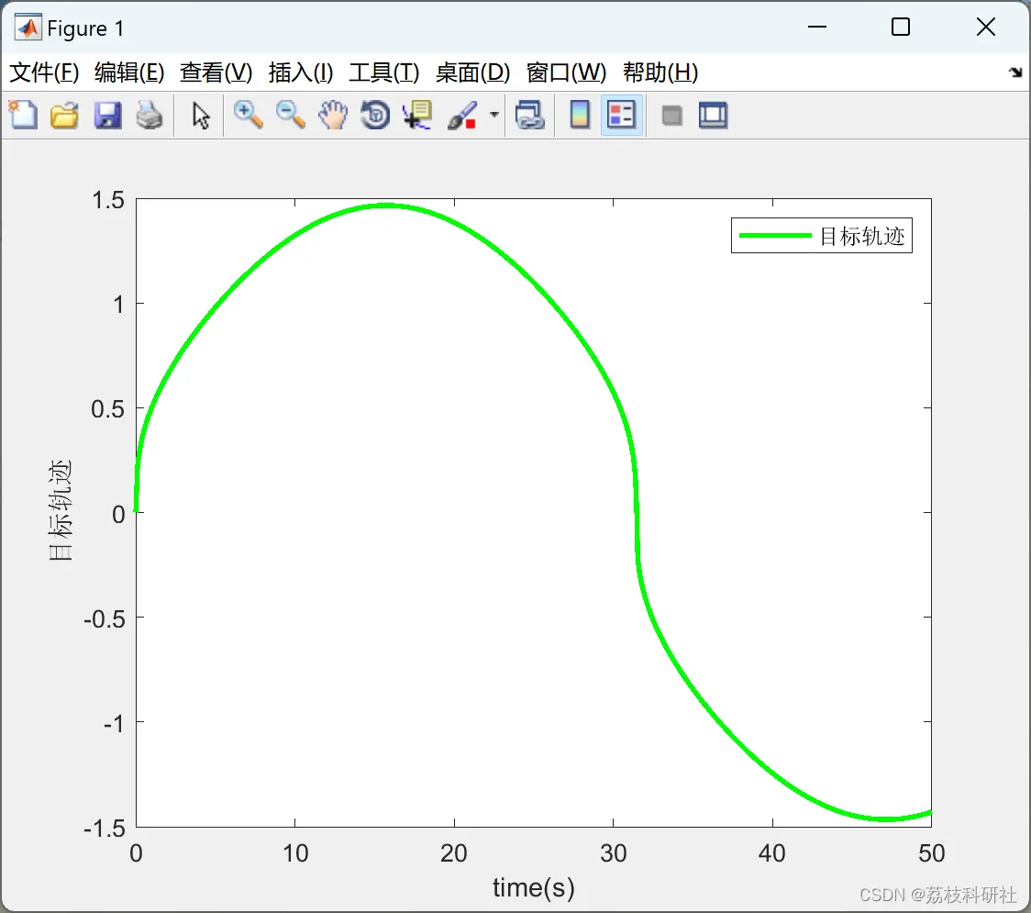Viewport: 1031px width, 913px height.
Task: Open the 查看(V) menu
Action: [x=216, y=72]
